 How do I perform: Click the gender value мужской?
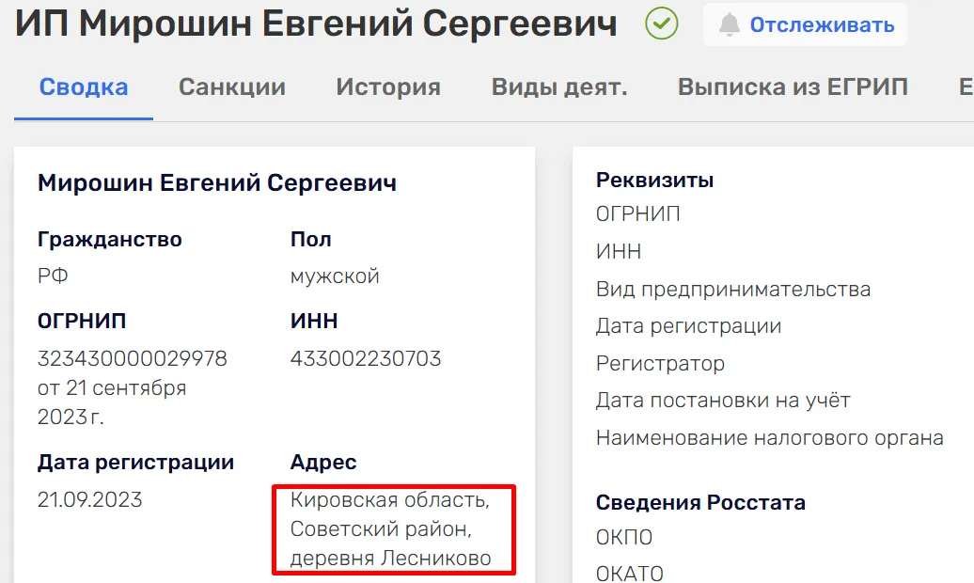coord(335,276)
